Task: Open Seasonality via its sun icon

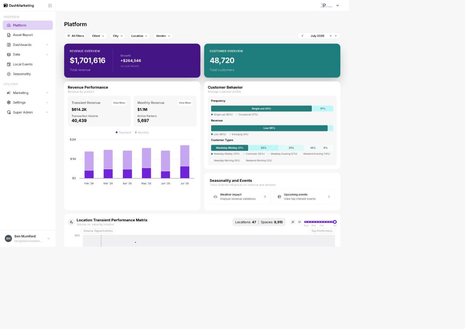Action: click(9, 74)
